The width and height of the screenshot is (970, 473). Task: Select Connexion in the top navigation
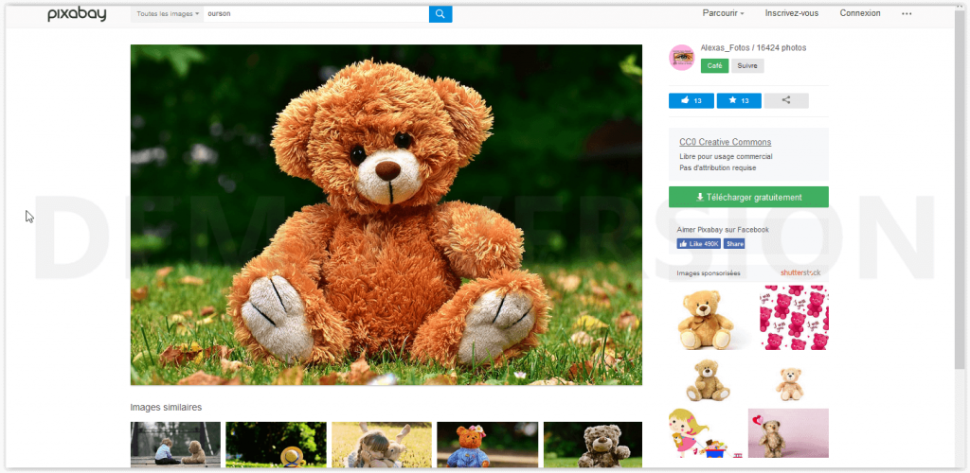tap(859, 13)
